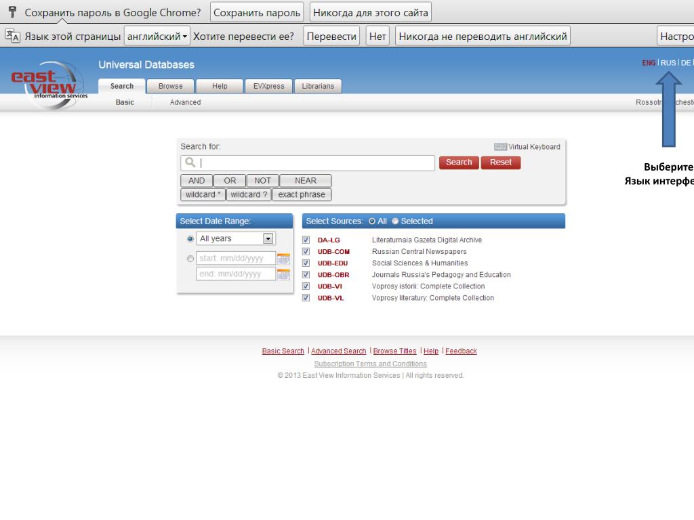
Task: Click Никогда не переводить английский button
Action: coord(483,37)
